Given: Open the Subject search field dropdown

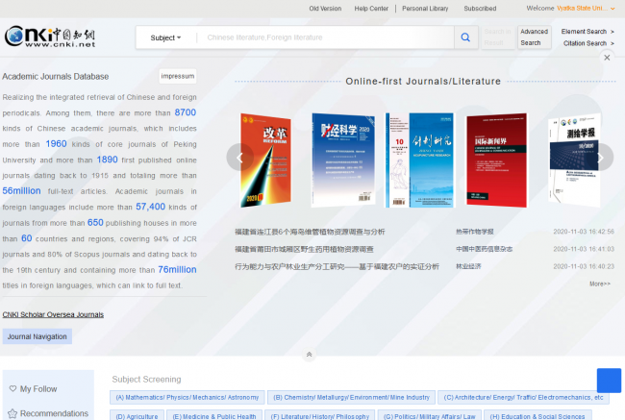Looking at the screenshot, I should pos(165,37).
